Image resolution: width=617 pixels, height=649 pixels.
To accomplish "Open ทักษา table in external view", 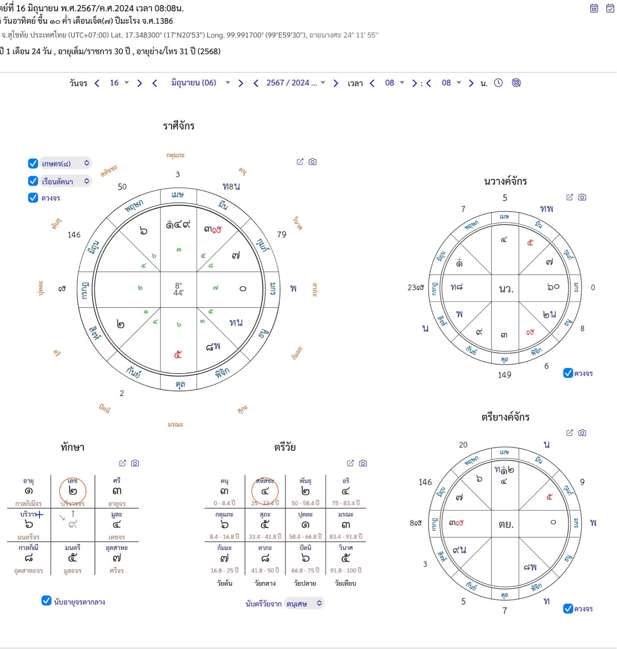I will pyautogui.click(x=122, y=463).
